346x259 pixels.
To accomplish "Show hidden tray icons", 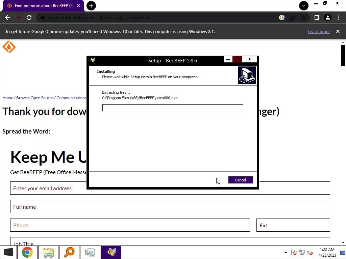I will point(286,252).
